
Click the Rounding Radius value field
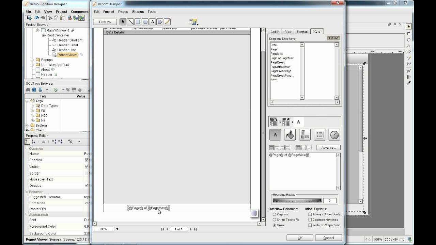(330, 201)
